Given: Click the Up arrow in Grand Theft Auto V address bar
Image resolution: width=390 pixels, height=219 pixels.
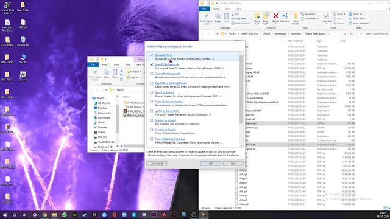Looking at the screenshot, I should tap(218, 34).
